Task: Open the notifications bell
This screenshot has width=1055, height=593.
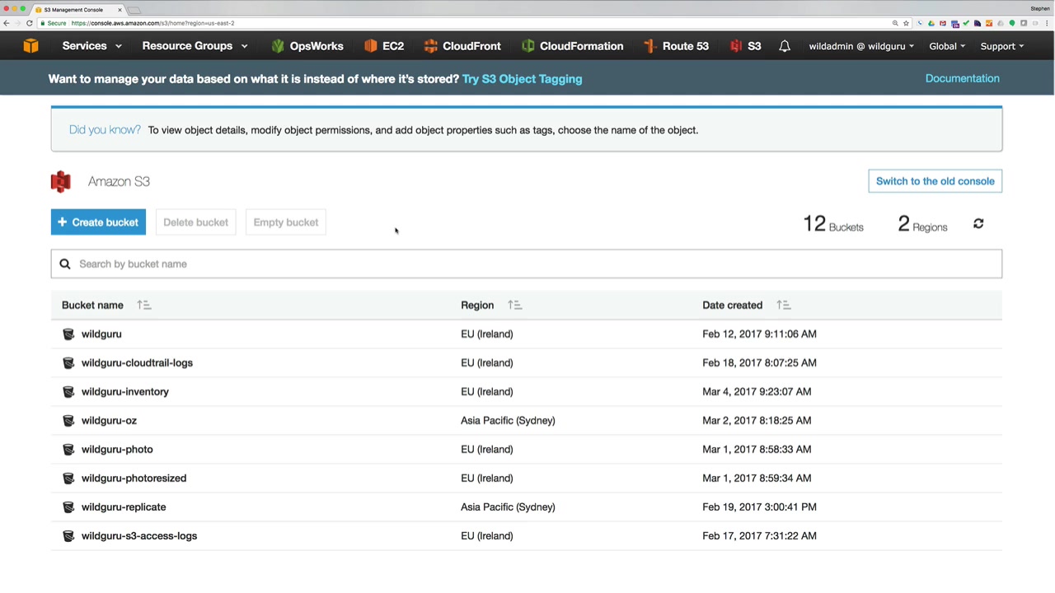Action: pos(785,46)
